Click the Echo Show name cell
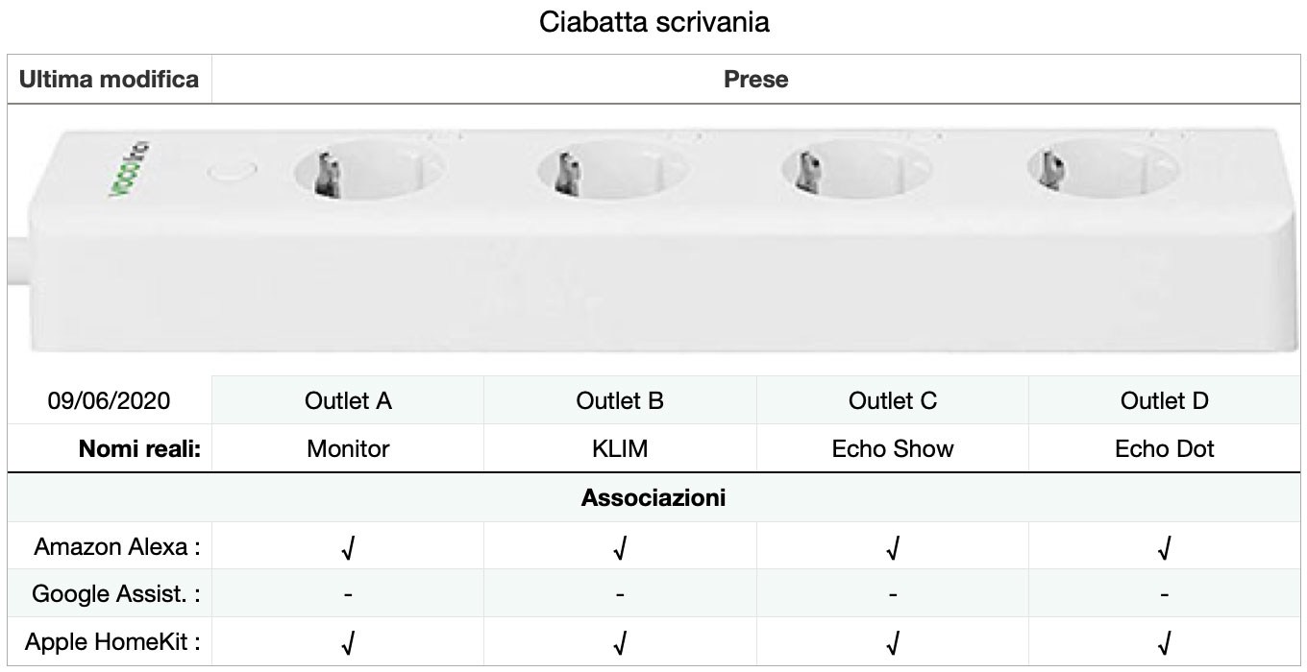 (893, 448)
